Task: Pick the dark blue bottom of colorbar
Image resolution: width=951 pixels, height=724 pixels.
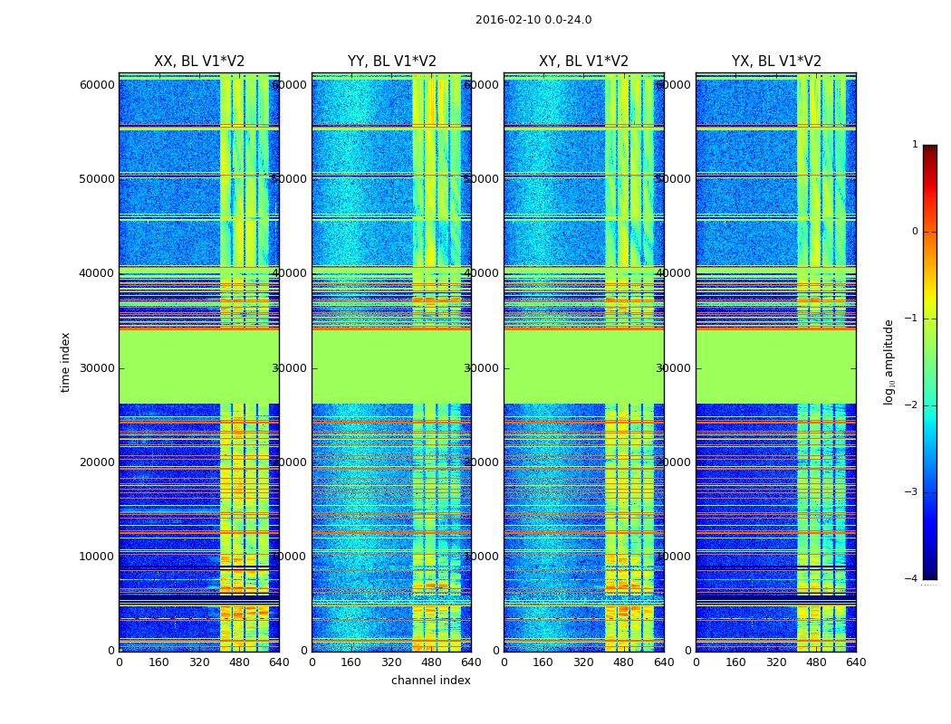Action: (929, 574)
